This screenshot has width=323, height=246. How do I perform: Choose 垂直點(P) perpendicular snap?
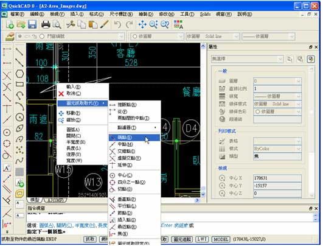(x=134, y=199)
